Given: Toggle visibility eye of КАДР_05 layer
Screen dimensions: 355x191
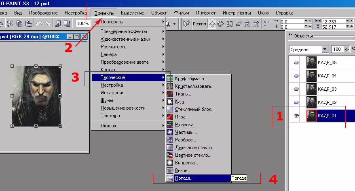Looking at the screenshot, I should [296, 62].
